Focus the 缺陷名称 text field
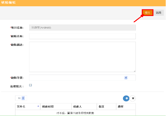Image resolution: width=166 pixels, height=116 pixels. pos(82,36)
